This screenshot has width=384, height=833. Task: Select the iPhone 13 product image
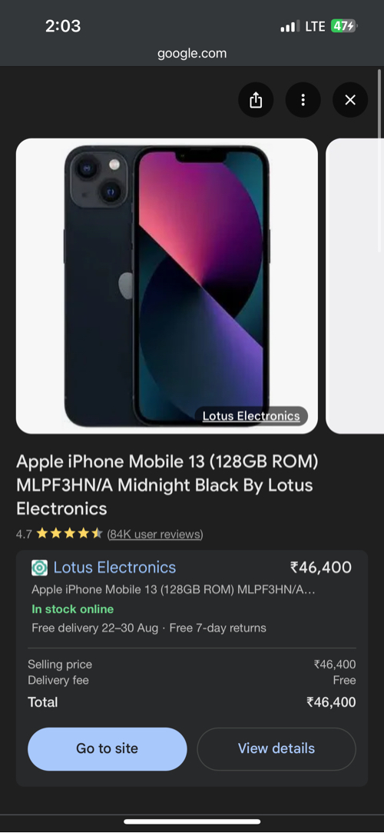167,286
